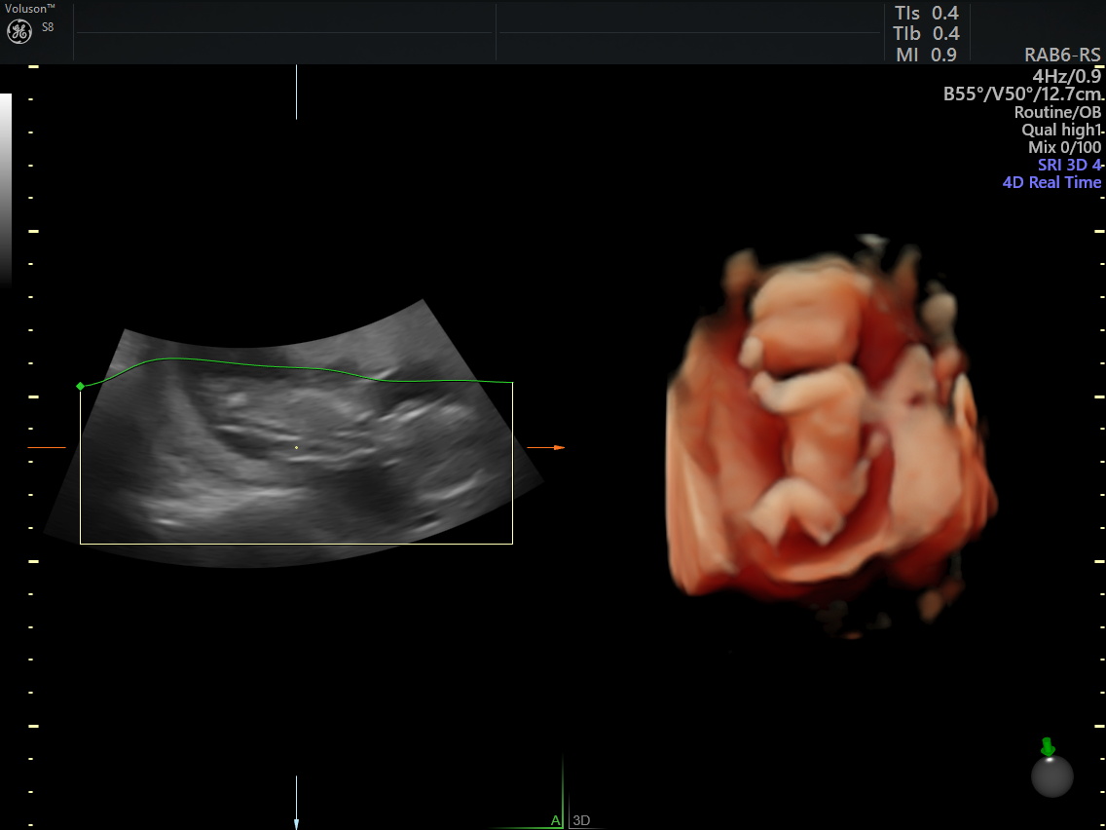This screenshot has width=1106, height=830.
Task: Click the grayscale brightness bar on left
Action: click(6, 185)
